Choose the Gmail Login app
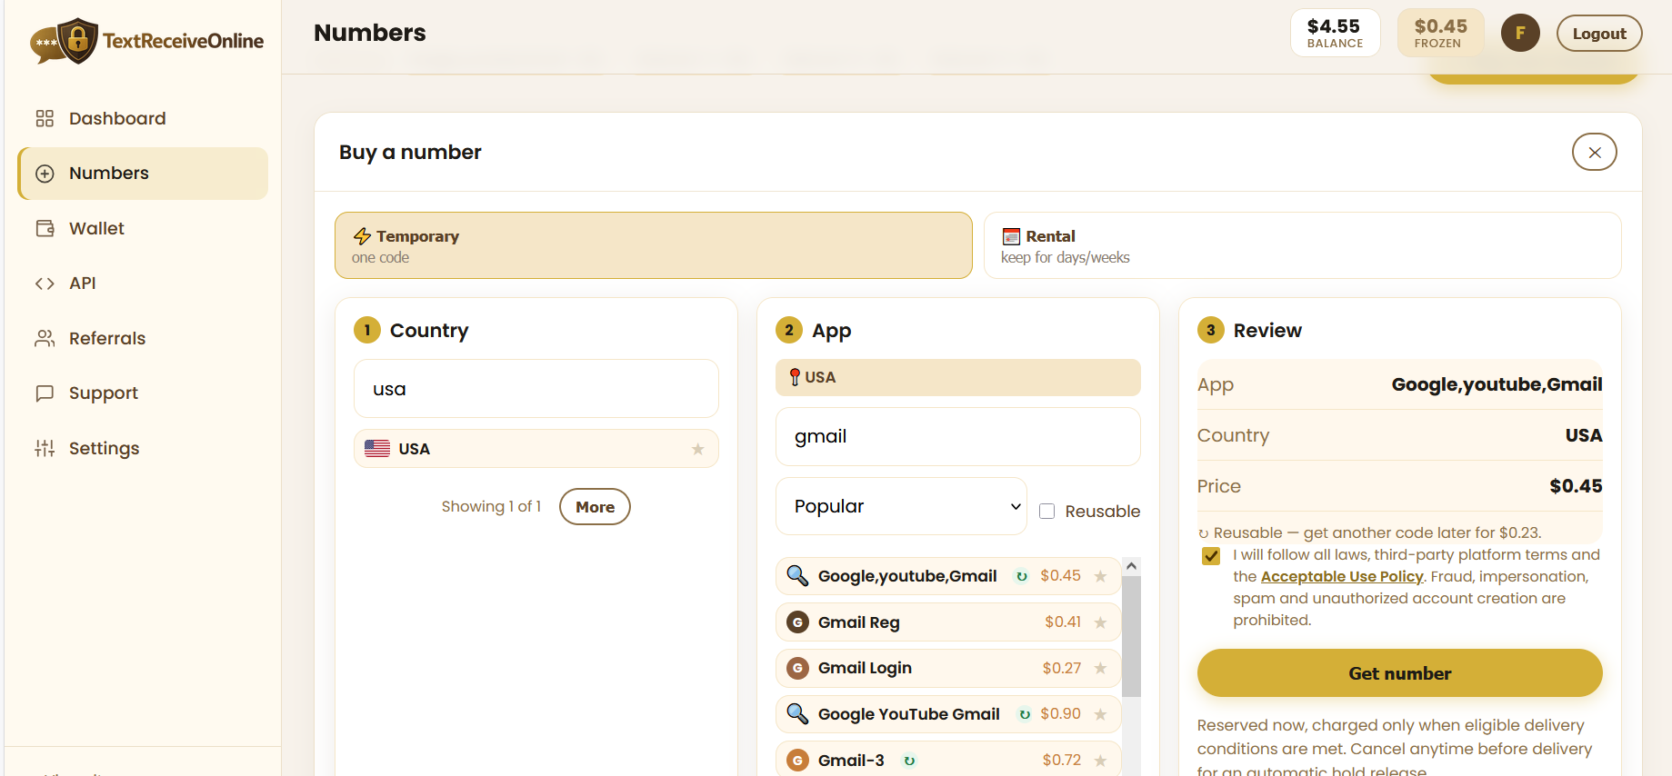Image resolution: width=1672 pixels, height=776 pixels. tap(948, 669)
